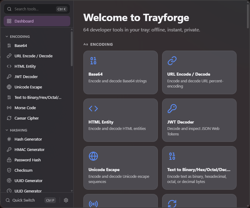Click the Unicode Escape globe icon in sidebar
250x208 pixels.
coord(9,87)
